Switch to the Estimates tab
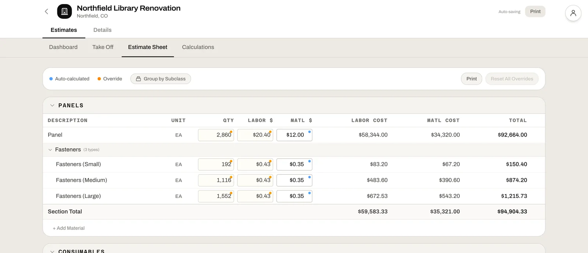 [x=64, y=30]
